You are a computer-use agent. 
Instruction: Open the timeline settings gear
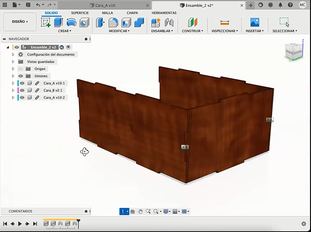[x=304, y=224]
